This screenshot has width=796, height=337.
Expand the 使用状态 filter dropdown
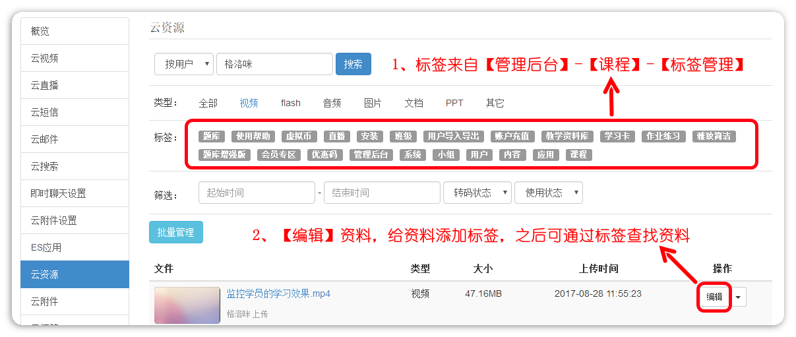(548, 193)
